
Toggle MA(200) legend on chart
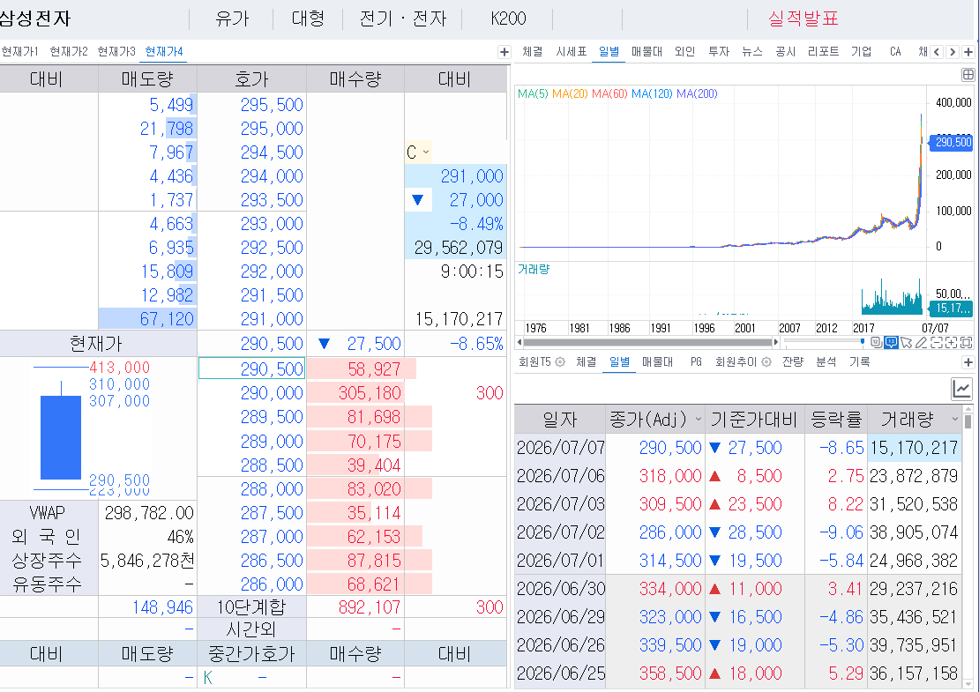point(697,93)
